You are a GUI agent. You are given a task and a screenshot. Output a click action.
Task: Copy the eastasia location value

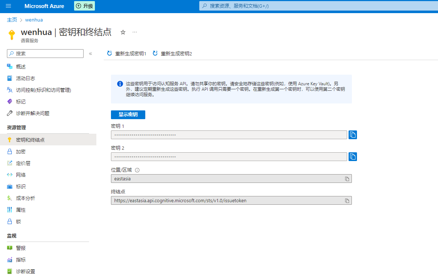click(347, 179)
